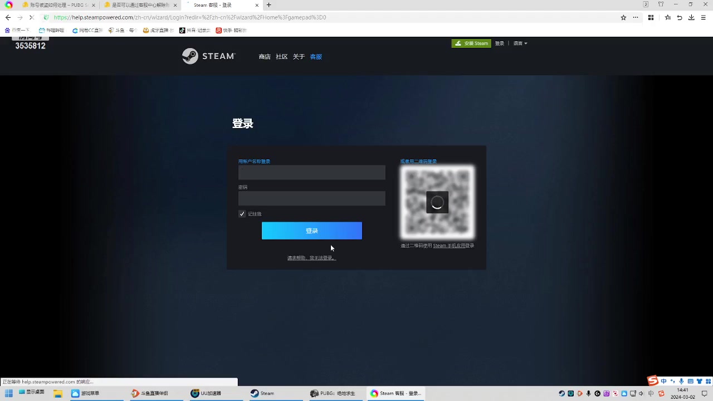Focus the 密码 password input field
The width and height of the screenshot is (713, 401).
click(312, 198)
